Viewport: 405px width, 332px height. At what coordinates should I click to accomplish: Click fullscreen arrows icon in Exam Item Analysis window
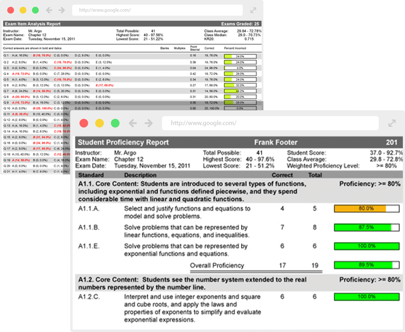[x=253, y=10]
